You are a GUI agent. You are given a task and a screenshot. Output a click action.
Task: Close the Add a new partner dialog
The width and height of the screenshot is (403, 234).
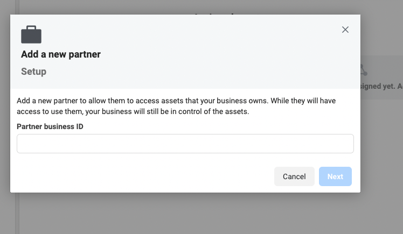coord(345,30)
